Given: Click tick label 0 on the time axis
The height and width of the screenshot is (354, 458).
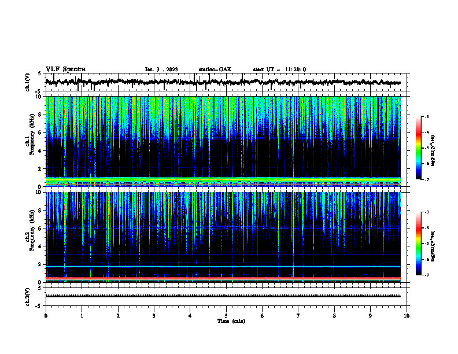Looking at the screenshot, I should pyautogui.click(x=46, y=316).
